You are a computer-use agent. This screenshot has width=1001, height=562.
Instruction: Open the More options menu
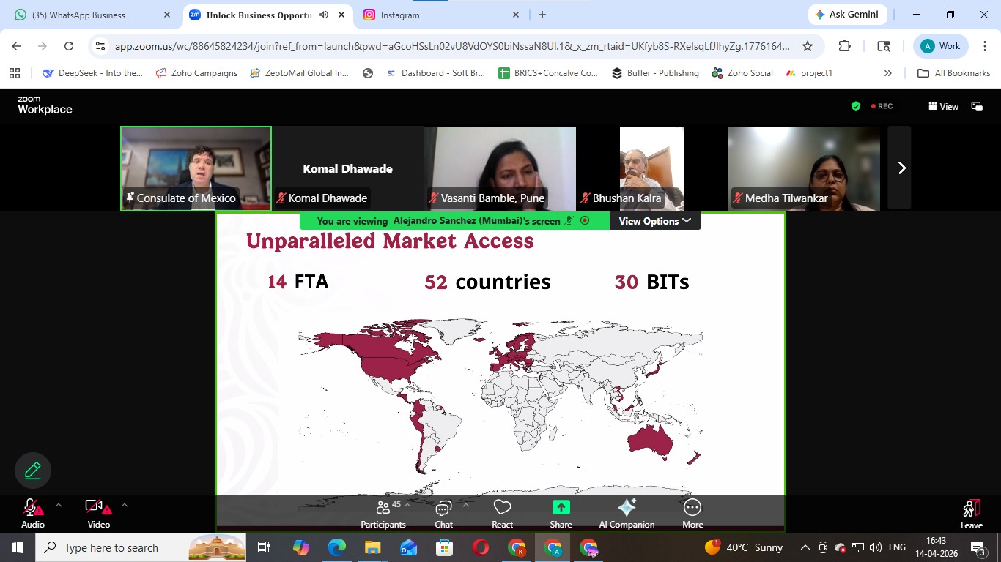point(692,512)
